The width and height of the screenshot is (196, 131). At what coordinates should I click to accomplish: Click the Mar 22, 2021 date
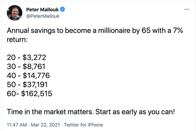(45, 125)
